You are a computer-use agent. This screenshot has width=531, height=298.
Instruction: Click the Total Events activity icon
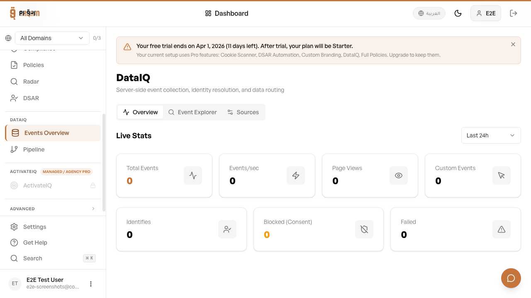click(193, 175)
